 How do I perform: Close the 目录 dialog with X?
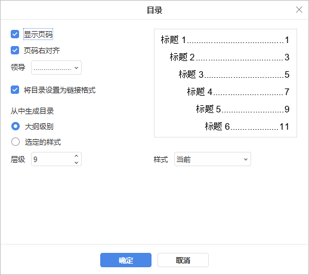[x=299, y=10]
